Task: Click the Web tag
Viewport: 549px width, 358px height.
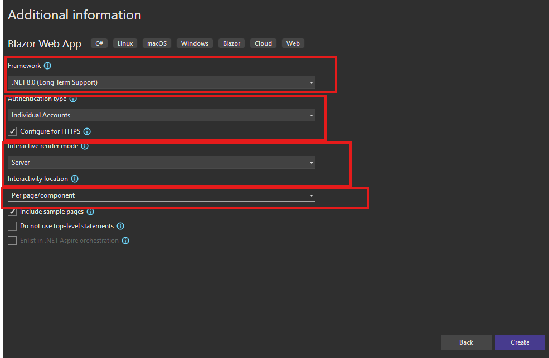Action: [293, 43]
